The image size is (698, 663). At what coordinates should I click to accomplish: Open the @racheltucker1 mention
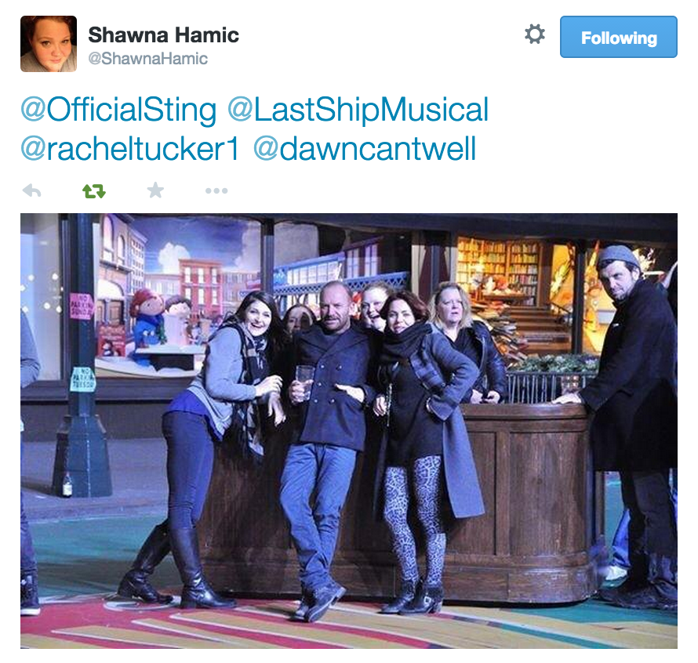point(129,149)
